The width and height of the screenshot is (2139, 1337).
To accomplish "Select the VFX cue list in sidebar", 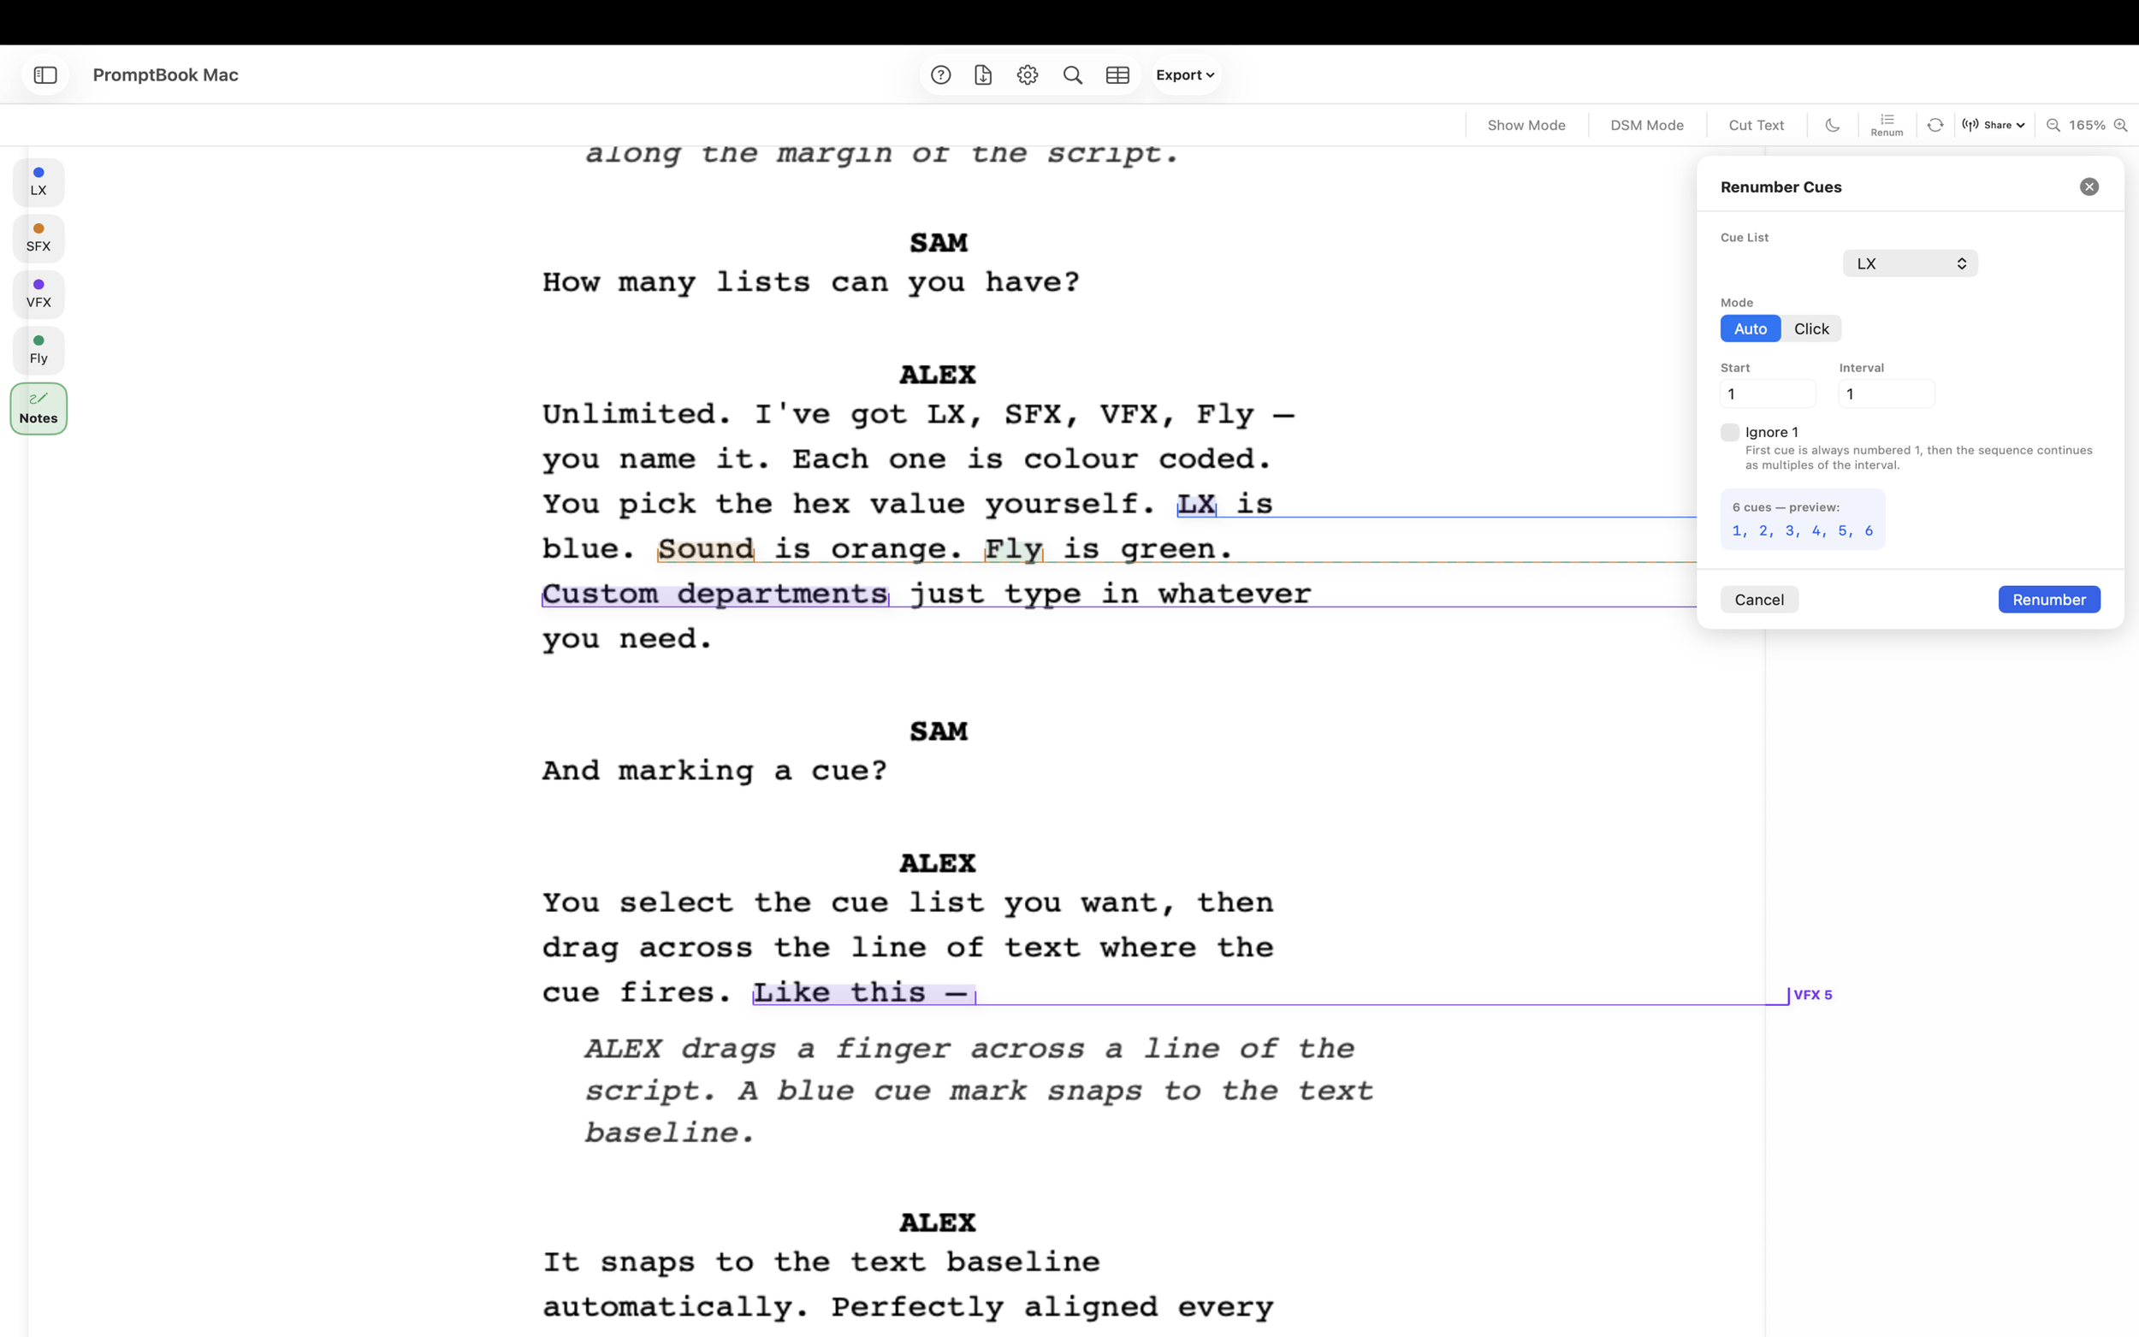I will [x=38, y=294].
